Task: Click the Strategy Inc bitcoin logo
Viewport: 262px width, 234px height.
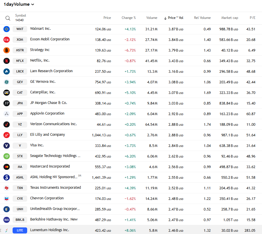Action: click(7, 50)
